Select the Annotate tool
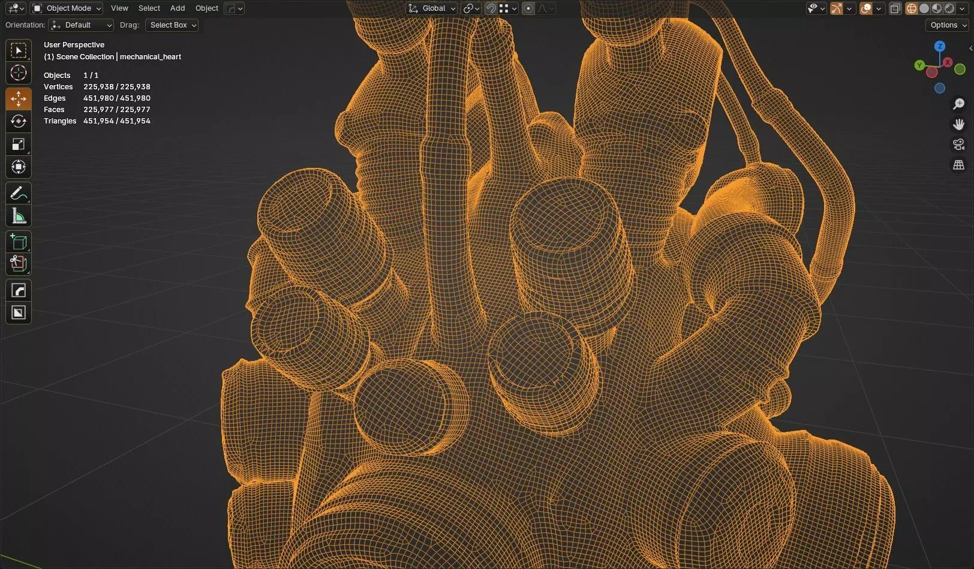The height and width of the screenshot is (569, 974). 19,194
